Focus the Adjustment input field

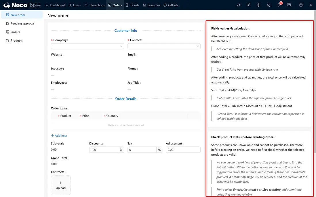coord(183,150)
